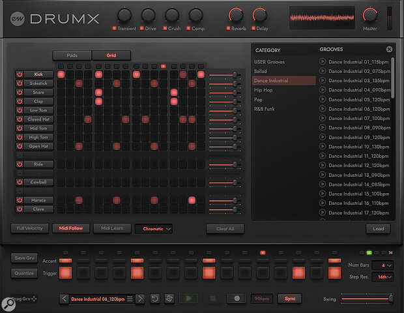Enable the Comp effect toggle
The height and width of the screenshot is (313, 404).
(188, 28)
